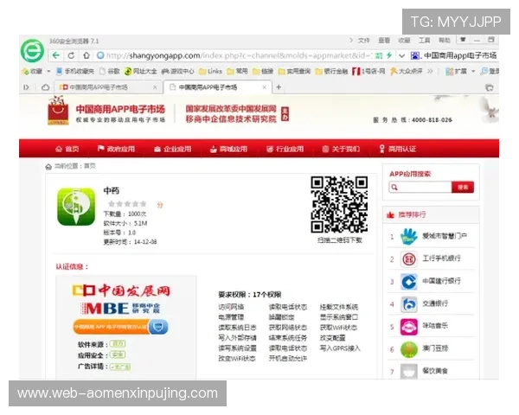Go back with the browser back arrow
The image size is (519, 415).
pyautogui.click(x=56, y=55)
